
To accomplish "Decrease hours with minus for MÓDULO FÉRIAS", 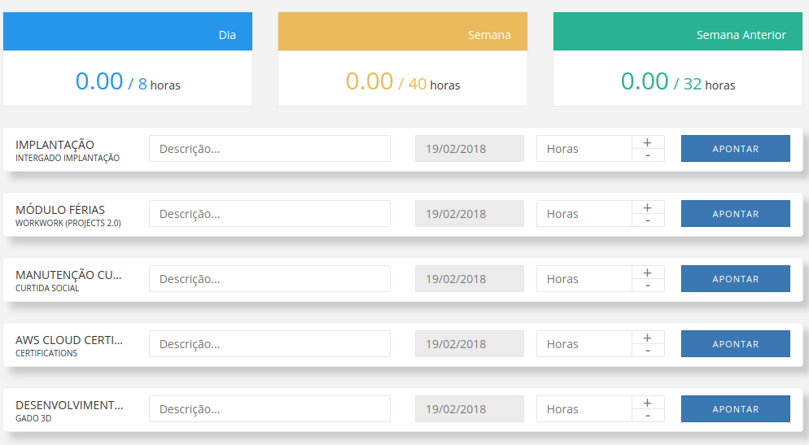I will coord(648,220).
